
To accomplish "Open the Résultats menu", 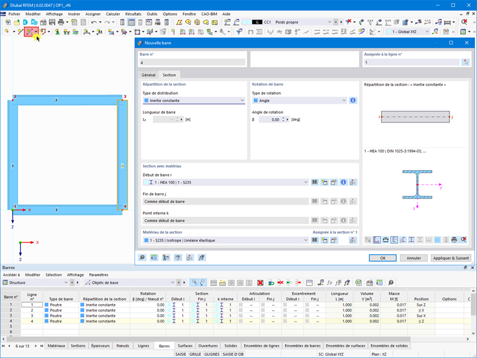I will coord(133,14).
